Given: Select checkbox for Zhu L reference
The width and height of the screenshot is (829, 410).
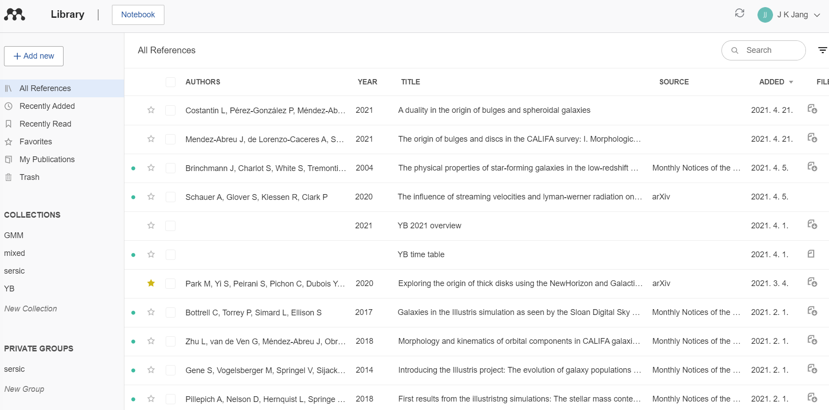Looking at the screenshot, I should [x=171, y=341].
